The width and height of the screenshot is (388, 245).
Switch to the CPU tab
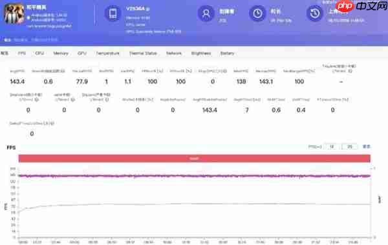coord(39,54)
